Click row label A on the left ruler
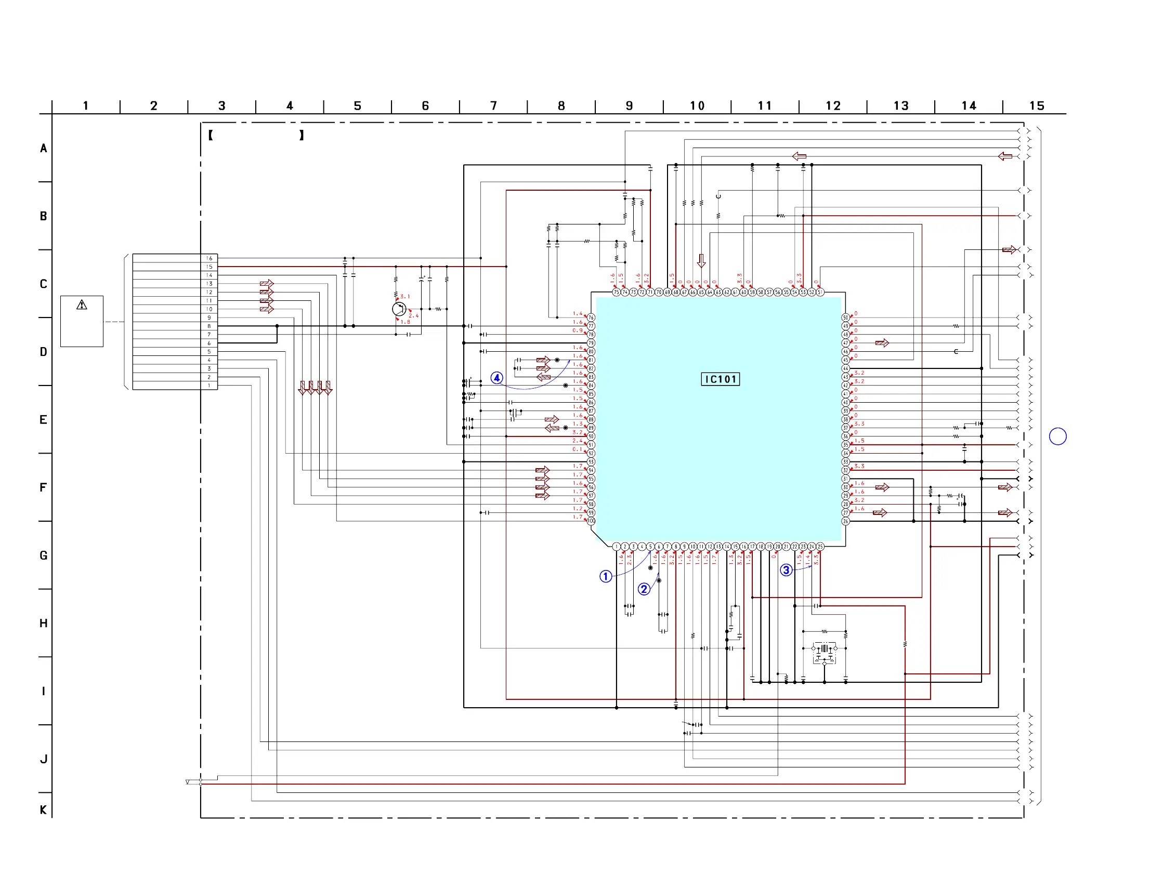This screenshot has height=875, width=1164. (44, 148)
